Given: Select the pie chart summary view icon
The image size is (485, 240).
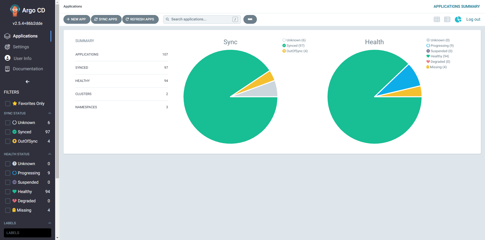Looking at the screenshot, I should point(458,19).
